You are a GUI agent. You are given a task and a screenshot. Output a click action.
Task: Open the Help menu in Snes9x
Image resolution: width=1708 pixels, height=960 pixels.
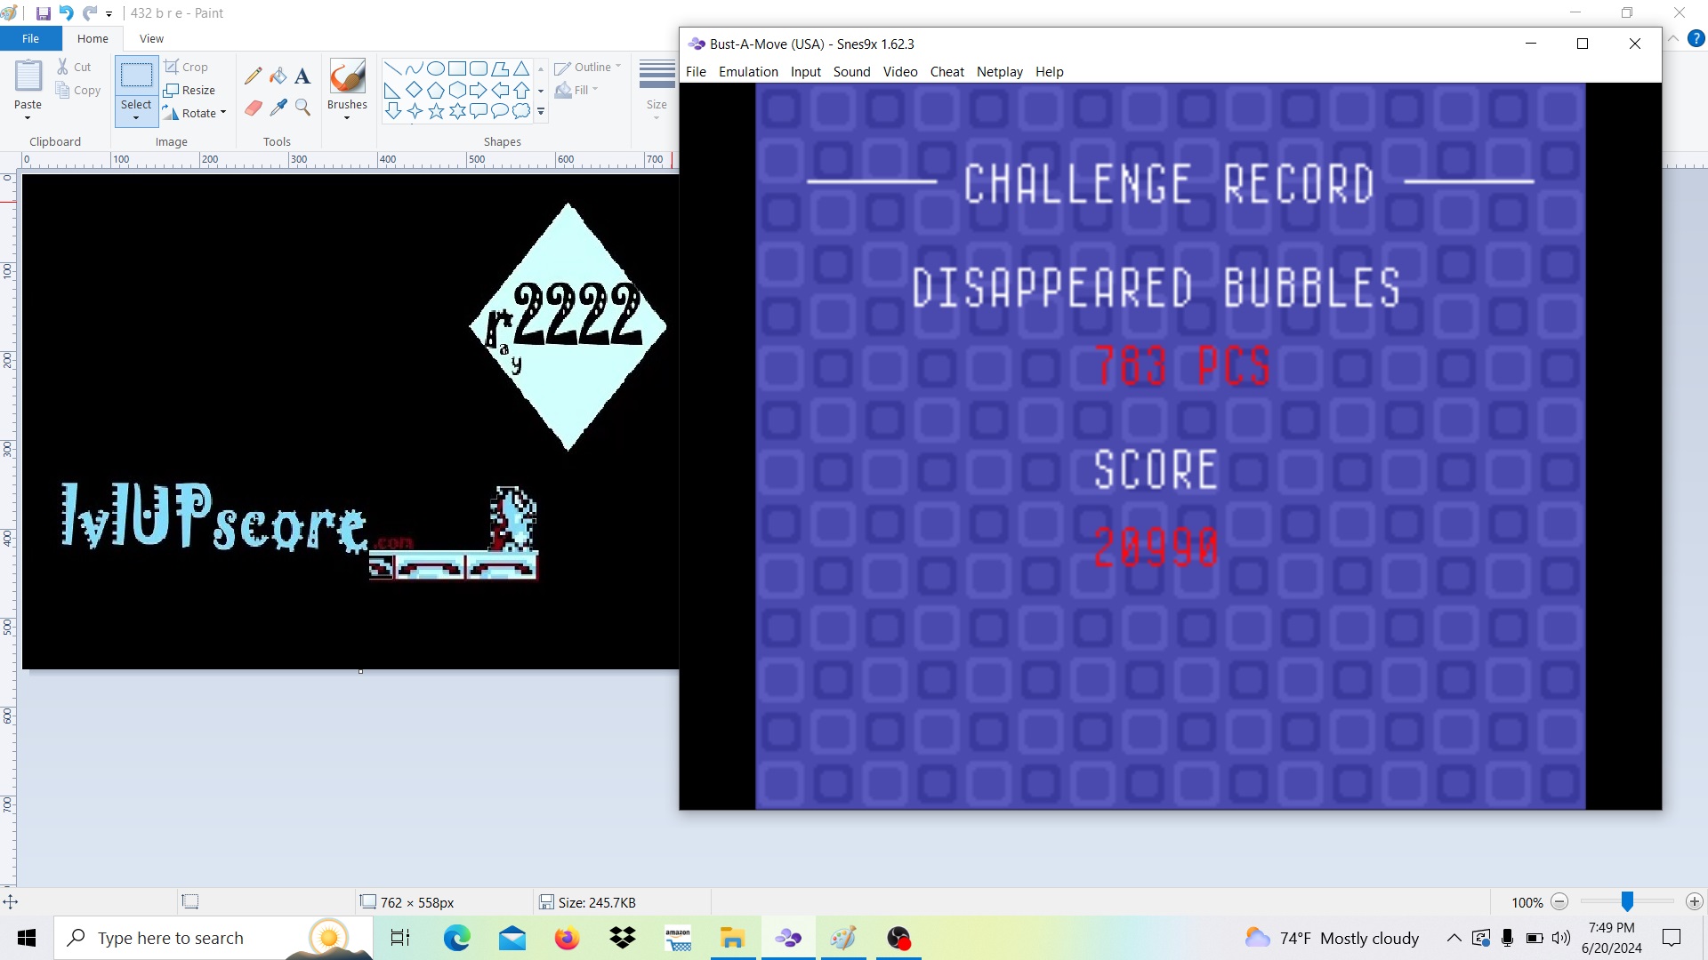point(1049,72)
